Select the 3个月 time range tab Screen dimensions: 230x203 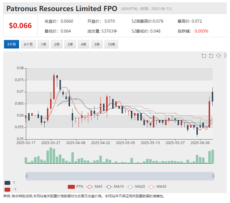[x=11, y=44]
